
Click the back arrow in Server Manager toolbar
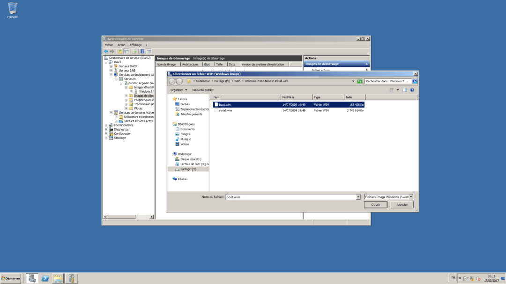click(x=106, y=51)
